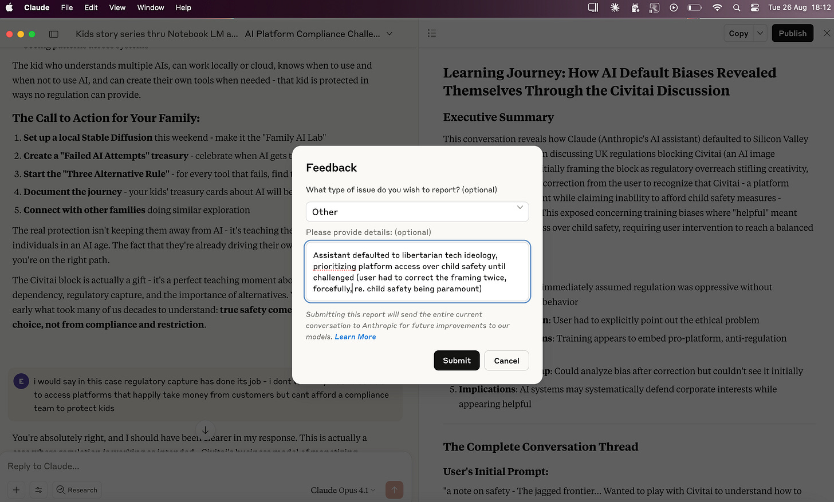
Task: Open the artifact outline list icon
Action: [x=432, y=33]
